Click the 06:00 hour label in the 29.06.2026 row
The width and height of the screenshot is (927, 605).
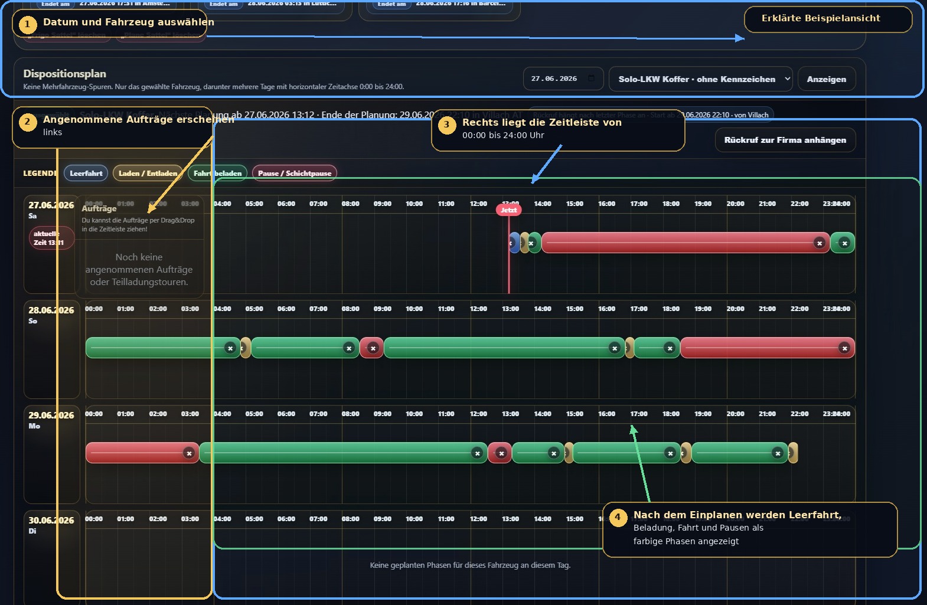pyautogui.click(x=286, y=414)
